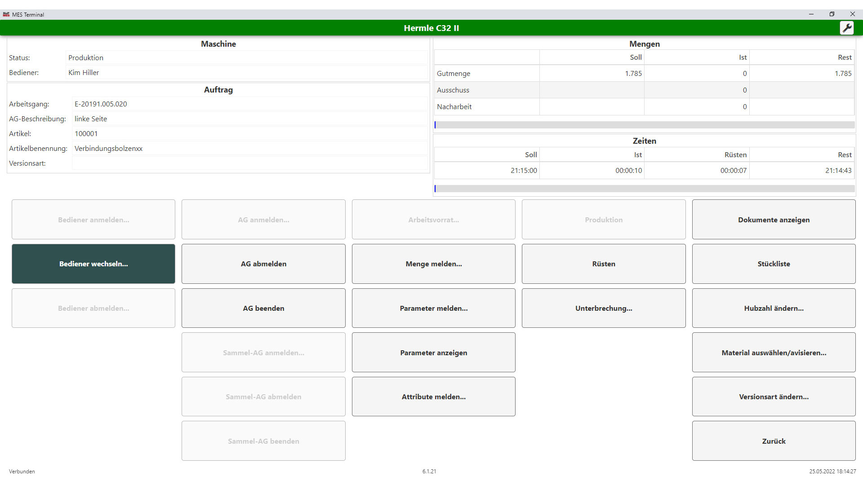
Task: Open Material auswählen/avisieren
Action: point(774,353)
